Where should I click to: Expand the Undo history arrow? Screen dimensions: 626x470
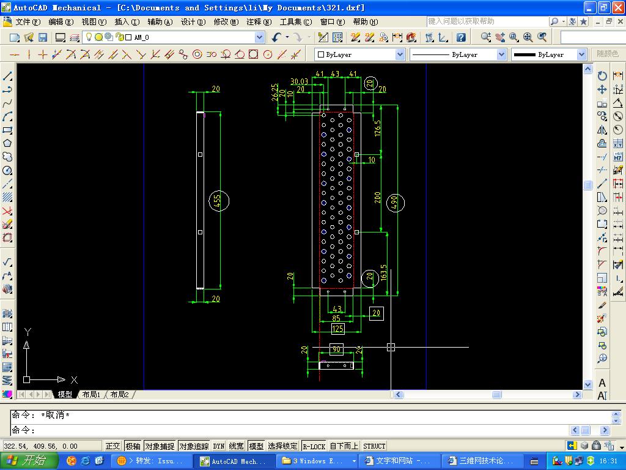point(287,37)
